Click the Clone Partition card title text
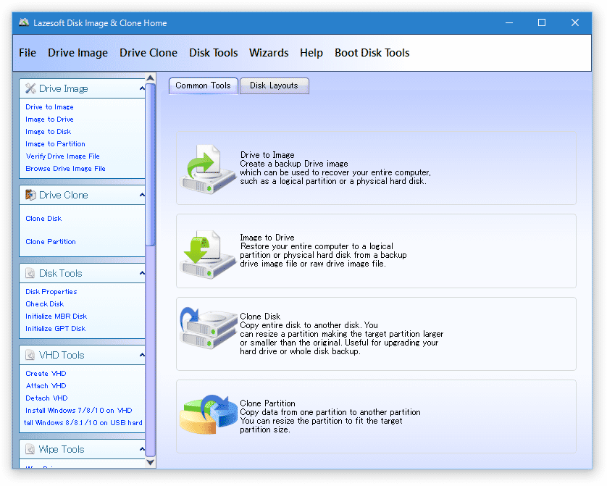 (x=267, y=403)
